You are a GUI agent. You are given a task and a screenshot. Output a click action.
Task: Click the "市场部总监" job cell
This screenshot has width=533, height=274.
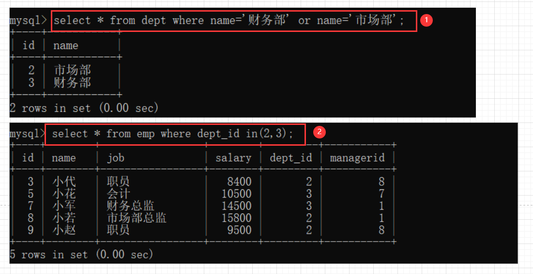137,218
